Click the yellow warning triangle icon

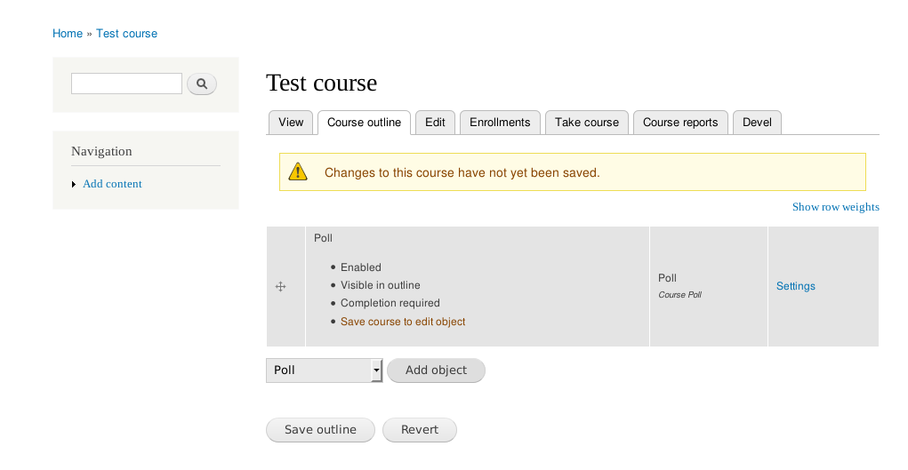[x=298, y=171]
